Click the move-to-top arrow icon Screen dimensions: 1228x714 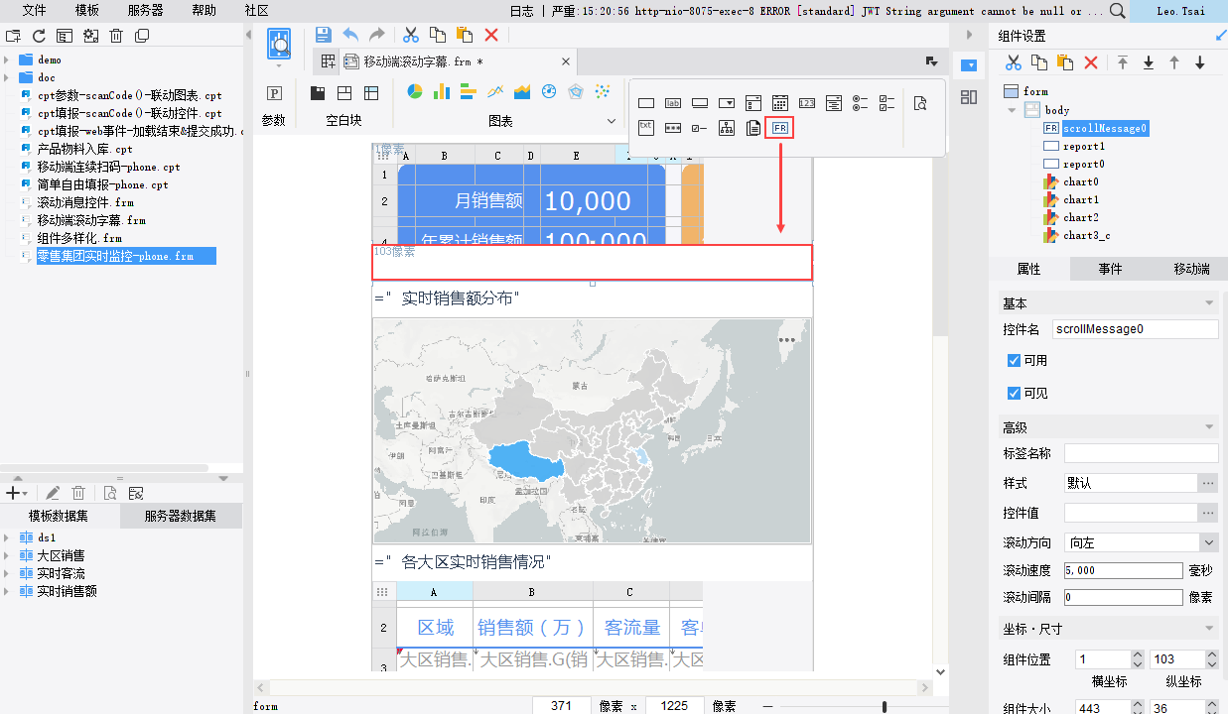tap(1123, 62)
